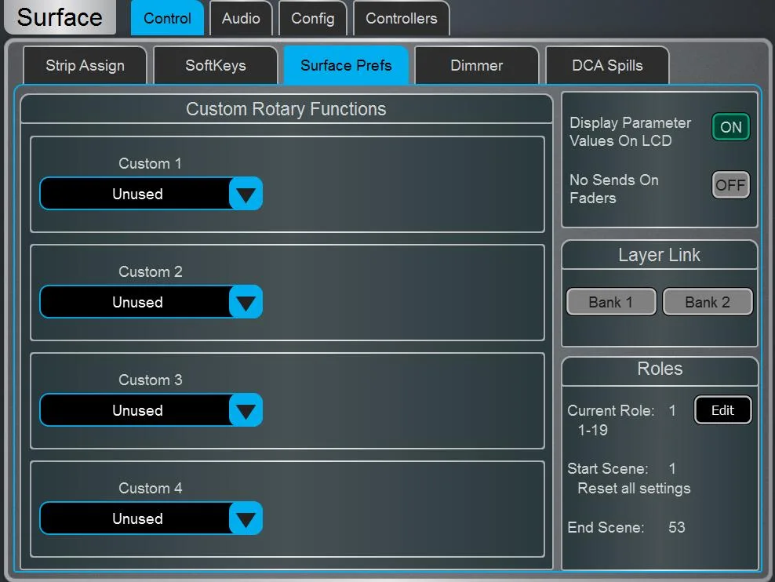Click the Custom 4 label
Image resolution: width=775 pixels, height=582 pixels.
tap(151, 488)
